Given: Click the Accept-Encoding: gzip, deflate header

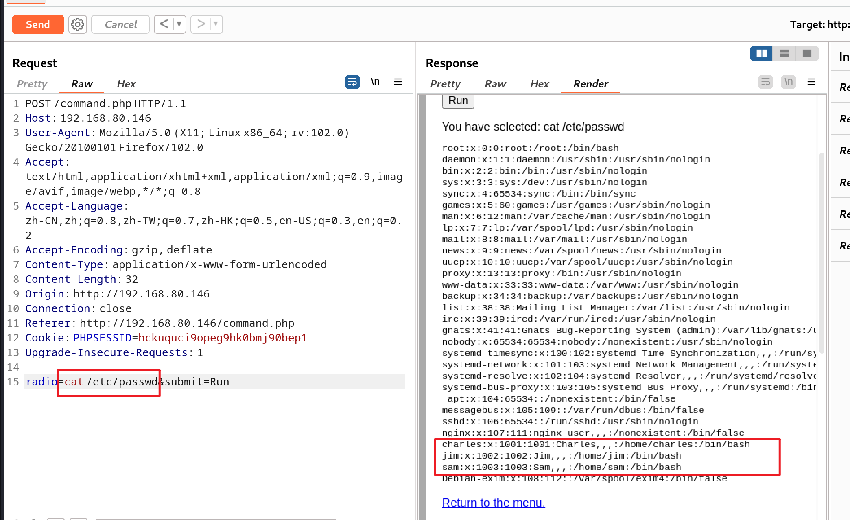Looking at the screenshot, I should point(118,250).
